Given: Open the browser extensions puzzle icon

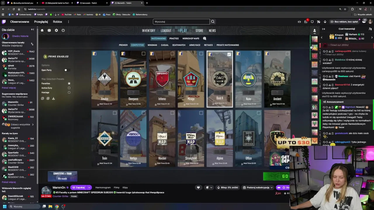Looking at the screenshot, I should (x=352, y=9).
